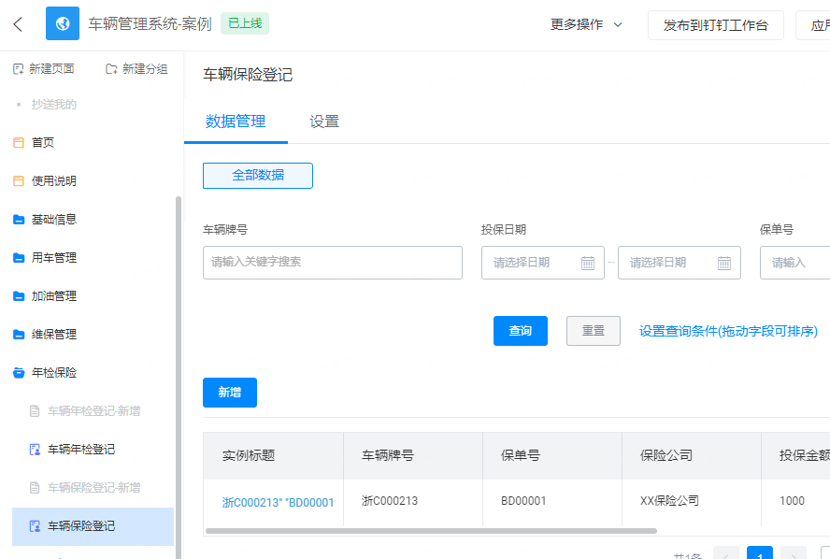Open 使用说明 in the sidebar
Viewport: 830px width, 559px height.
point(54,181)
